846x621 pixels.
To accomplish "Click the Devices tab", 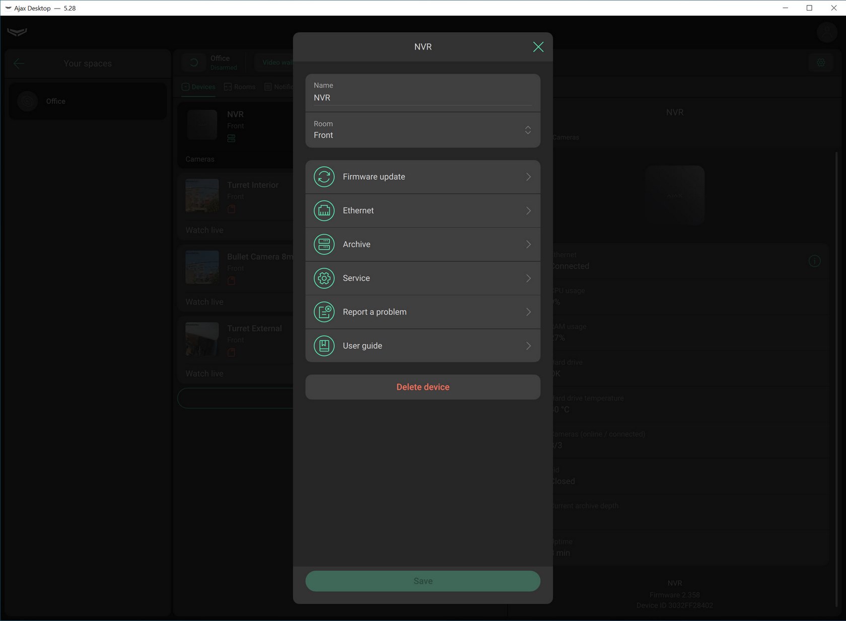I will 198,87.
